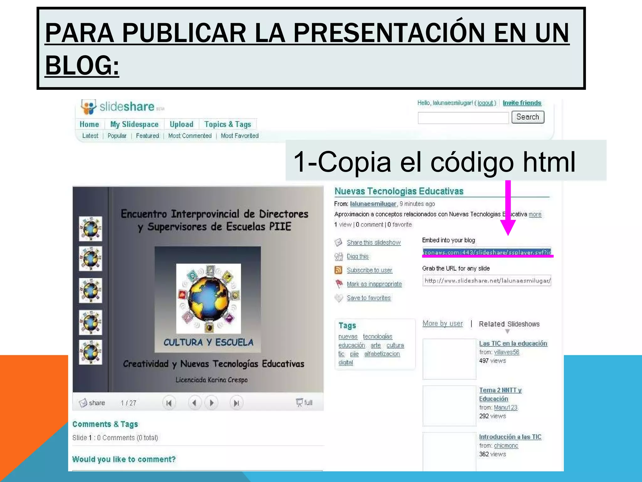
Task: Click the Mark as inappropriate link
Action: coord(374,284)
